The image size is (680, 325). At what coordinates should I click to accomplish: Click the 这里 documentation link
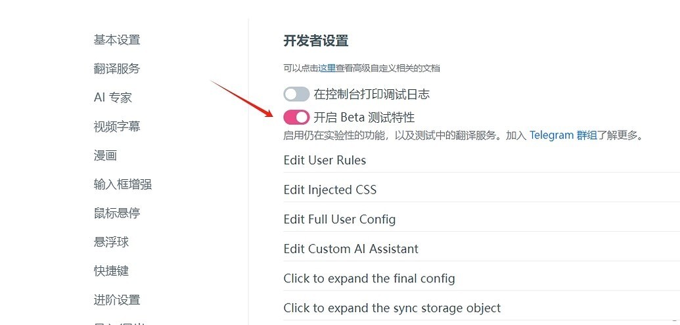click(327, 68)
